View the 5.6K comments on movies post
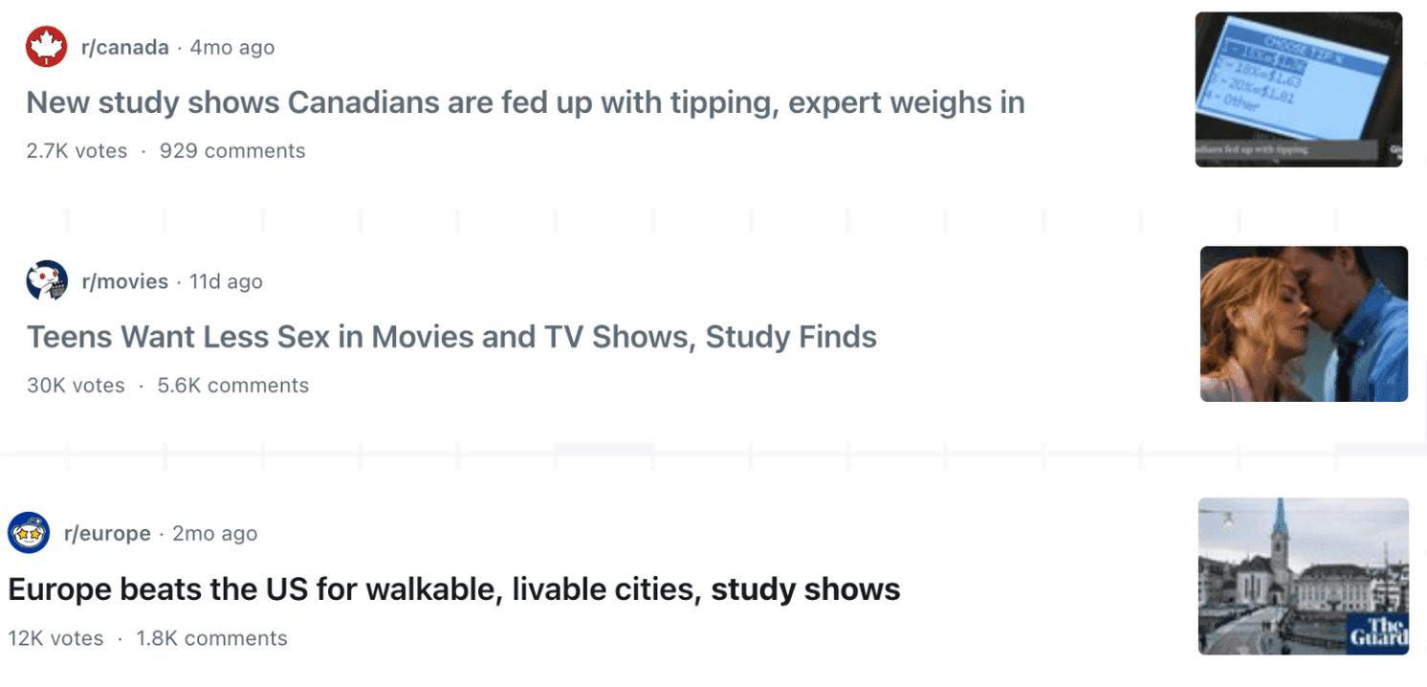This screenshot has height=687, width=1427. click(x=233, y=386)
